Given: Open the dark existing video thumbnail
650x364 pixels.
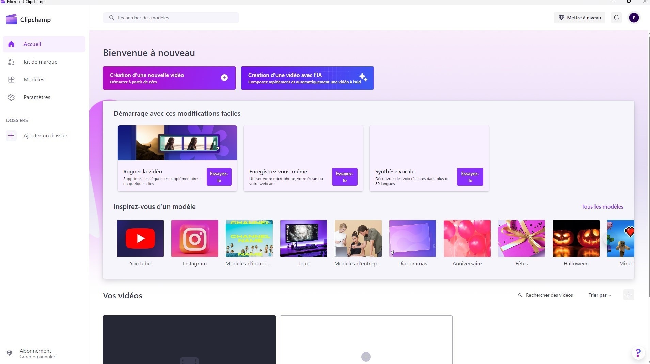Looking at the screenshot, I should 189,340.
